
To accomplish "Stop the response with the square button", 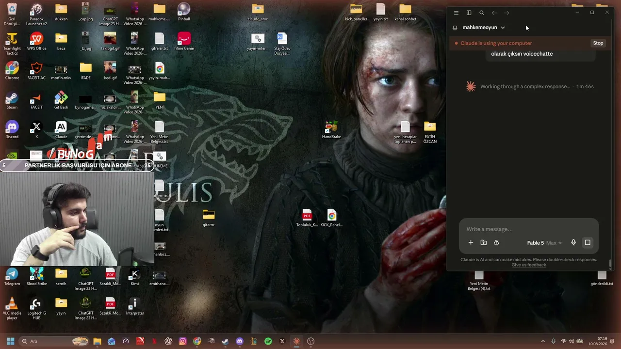I will [588, 242].
